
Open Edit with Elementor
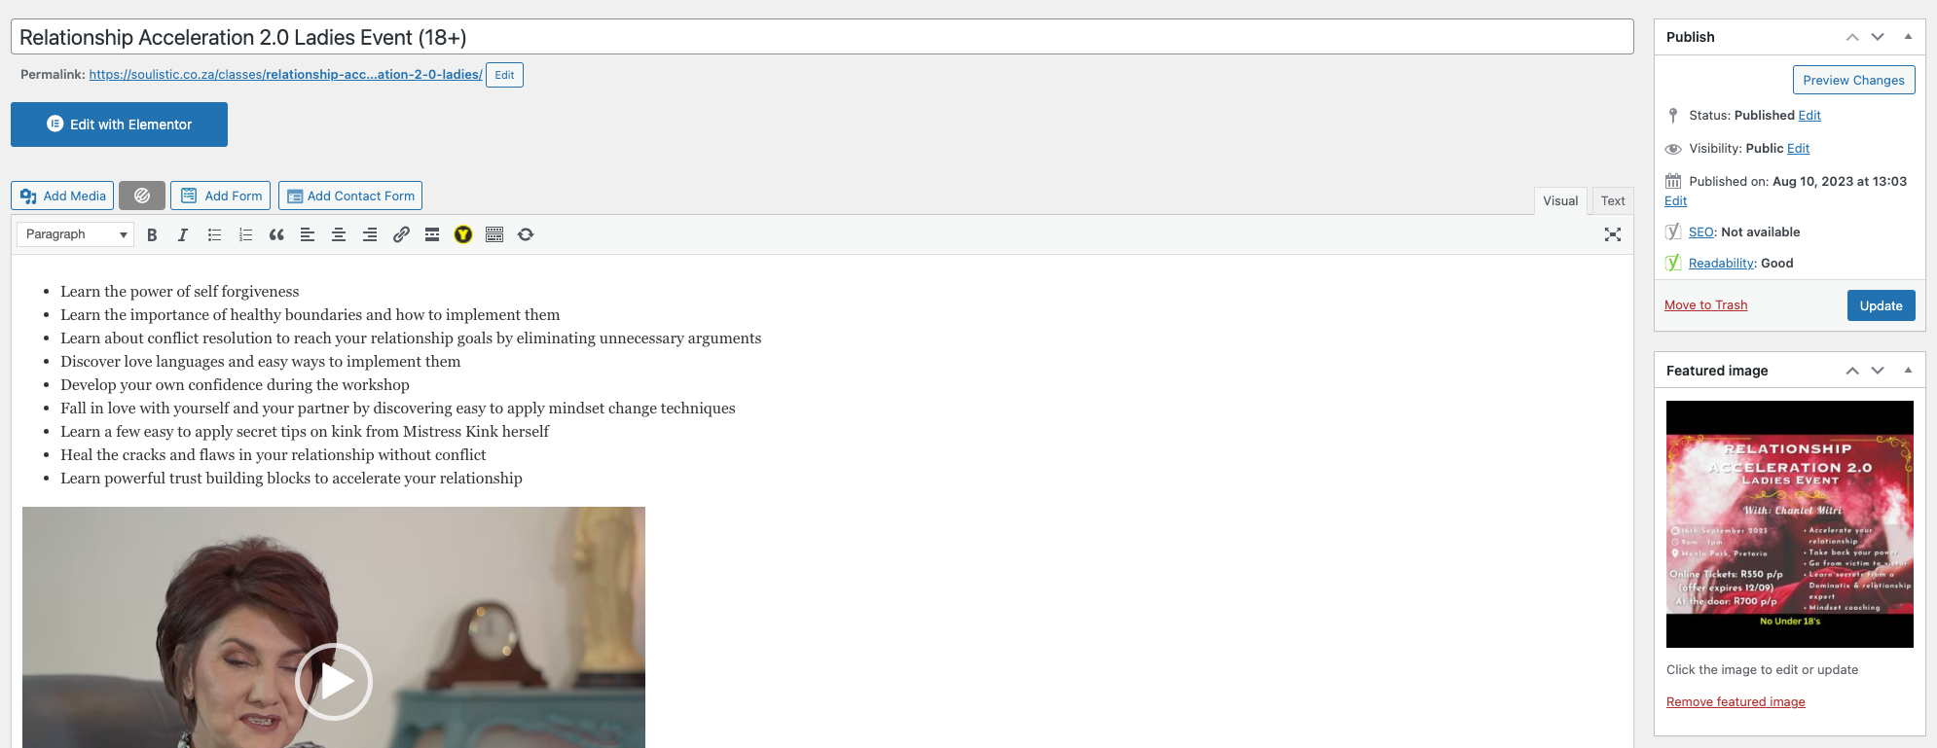click(119, 125)
